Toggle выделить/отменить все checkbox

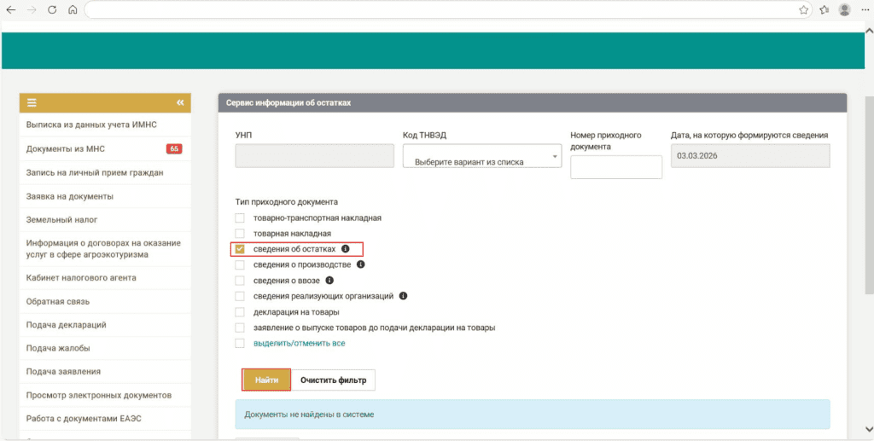pos(240,343)
